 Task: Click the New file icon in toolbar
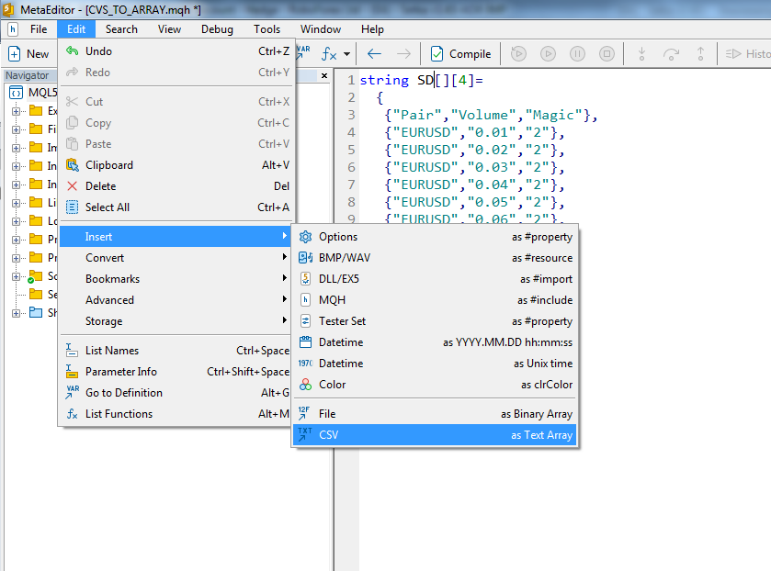tap(15, 53)
